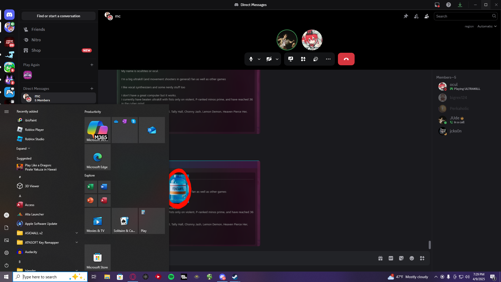
Task: Click the chat scrollbar thumb
Action: click(430, 245)
